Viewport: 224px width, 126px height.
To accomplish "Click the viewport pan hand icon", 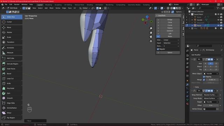I will 151,33.
